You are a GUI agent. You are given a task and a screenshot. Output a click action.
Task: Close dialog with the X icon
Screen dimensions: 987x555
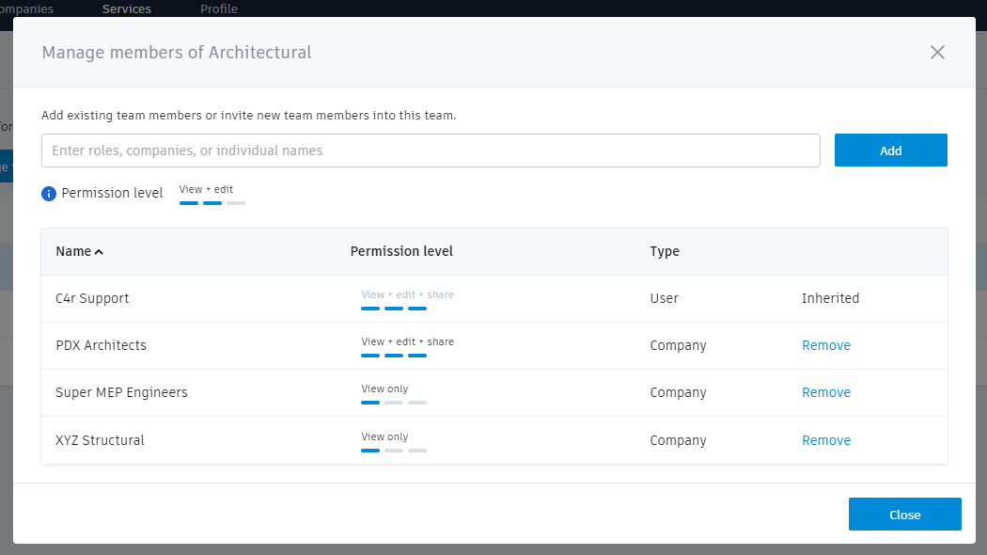(937, 53)
